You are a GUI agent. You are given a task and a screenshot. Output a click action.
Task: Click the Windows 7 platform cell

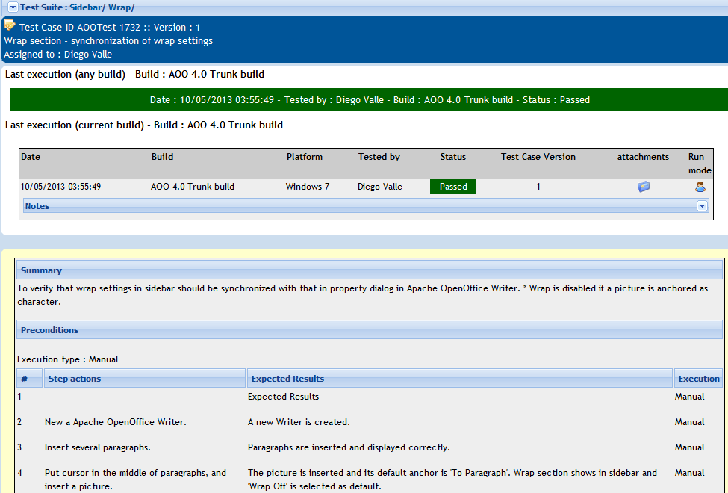pos(308,186)
